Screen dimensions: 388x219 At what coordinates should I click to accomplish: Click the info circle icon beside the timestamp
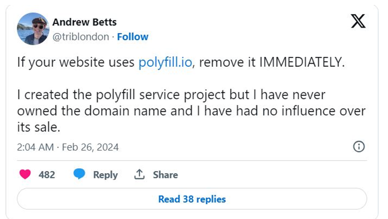(x=358, y=147)
